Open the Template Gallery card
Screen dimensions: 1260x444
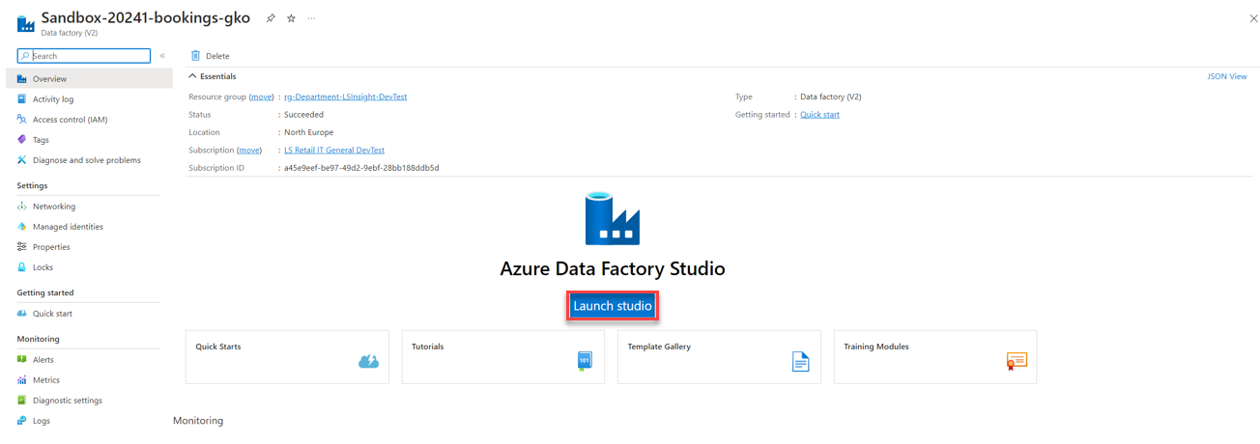(719, 357)
